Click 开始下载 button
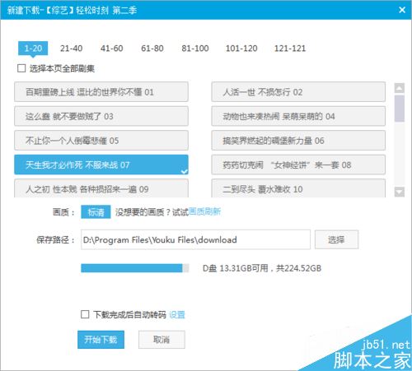Screen dimensions: 412x371 click(101, 340)
